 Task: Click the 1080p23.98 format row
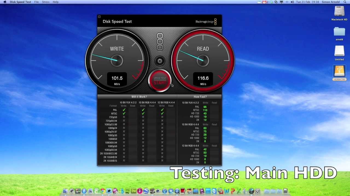pyautogui.click(x=137, y=124)
